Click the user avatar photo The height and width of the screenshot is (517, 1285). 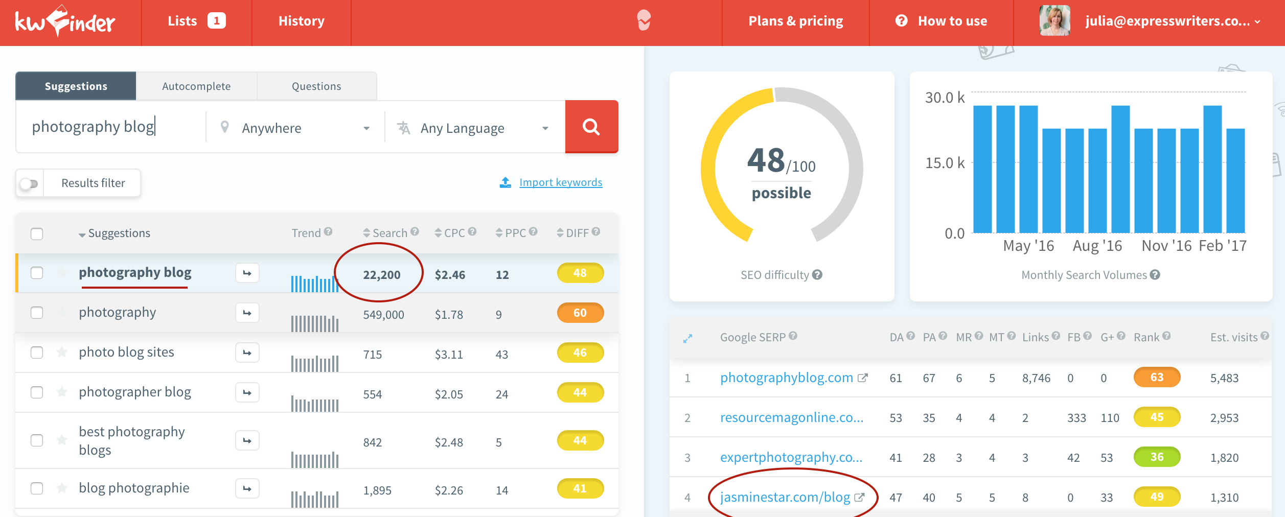coord(1055,20)
